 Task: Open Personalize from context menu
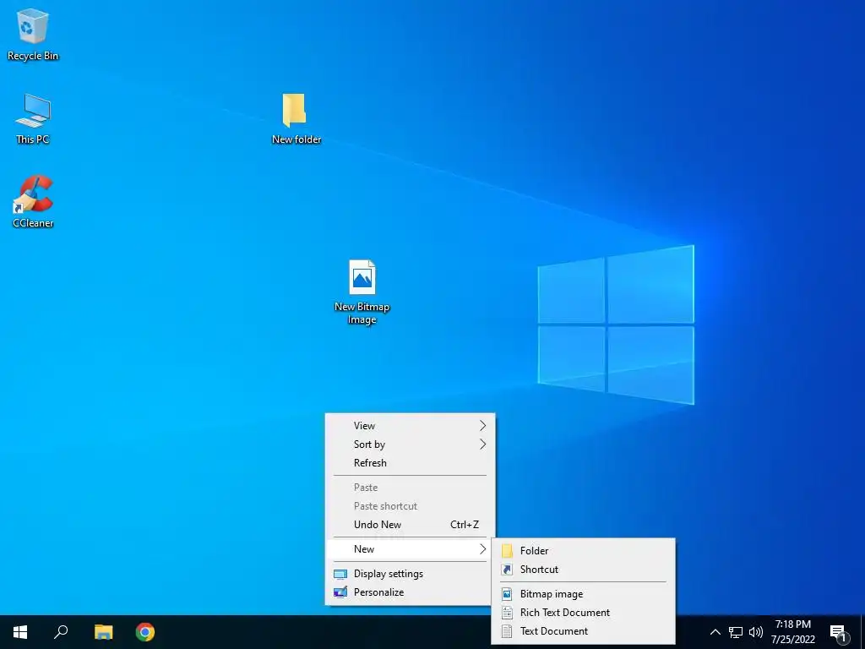[410, 592]
